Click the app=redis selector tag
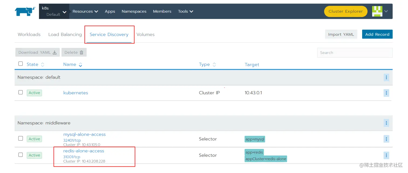Viewport: 408px width, 173px height. (254, 152)
